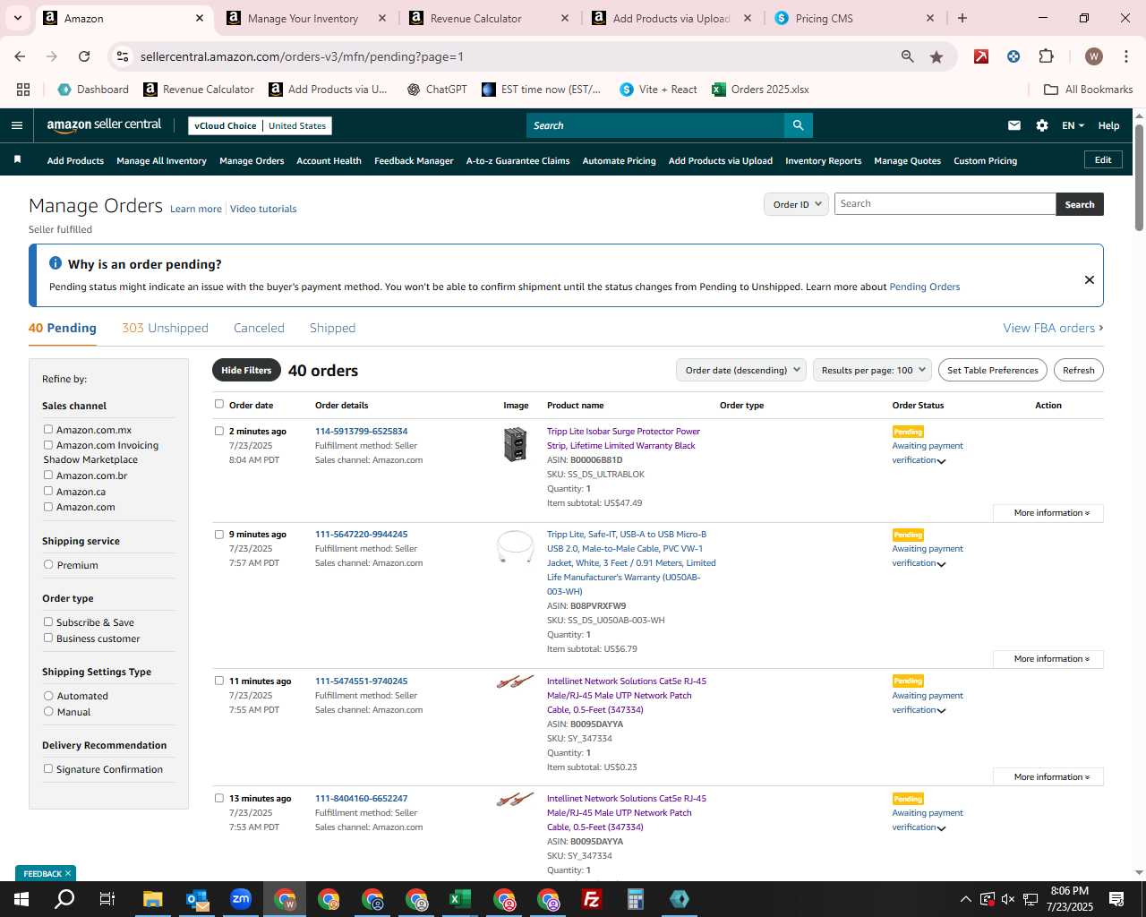Open the Chrome tab search dropdown arrow

17,18
